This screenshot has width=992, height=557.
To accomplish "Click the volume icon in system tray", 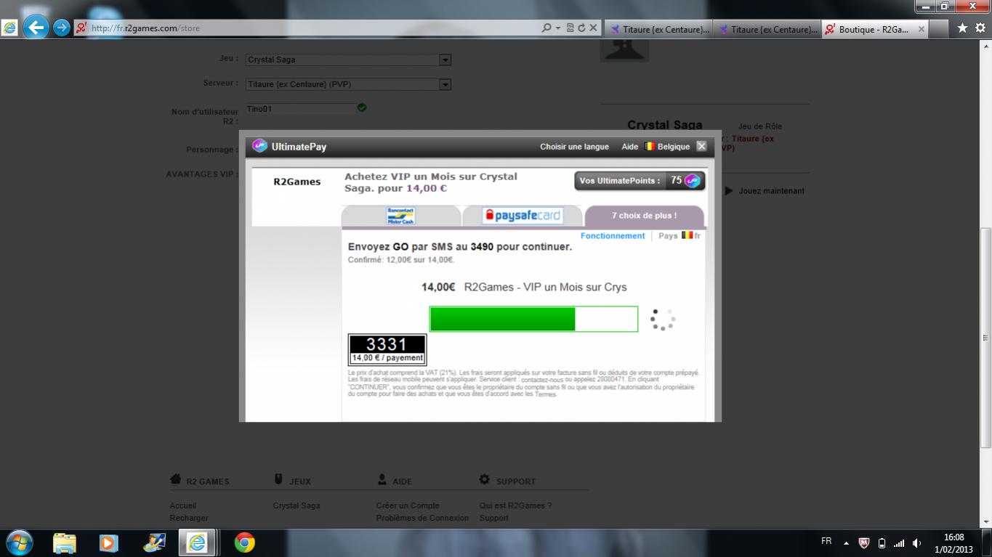I will pos(917,542).
